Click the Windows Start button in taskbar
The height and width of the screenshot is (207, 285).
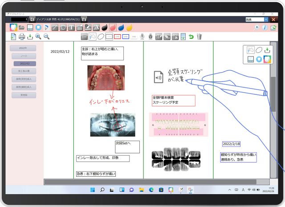tap(93, 190)
